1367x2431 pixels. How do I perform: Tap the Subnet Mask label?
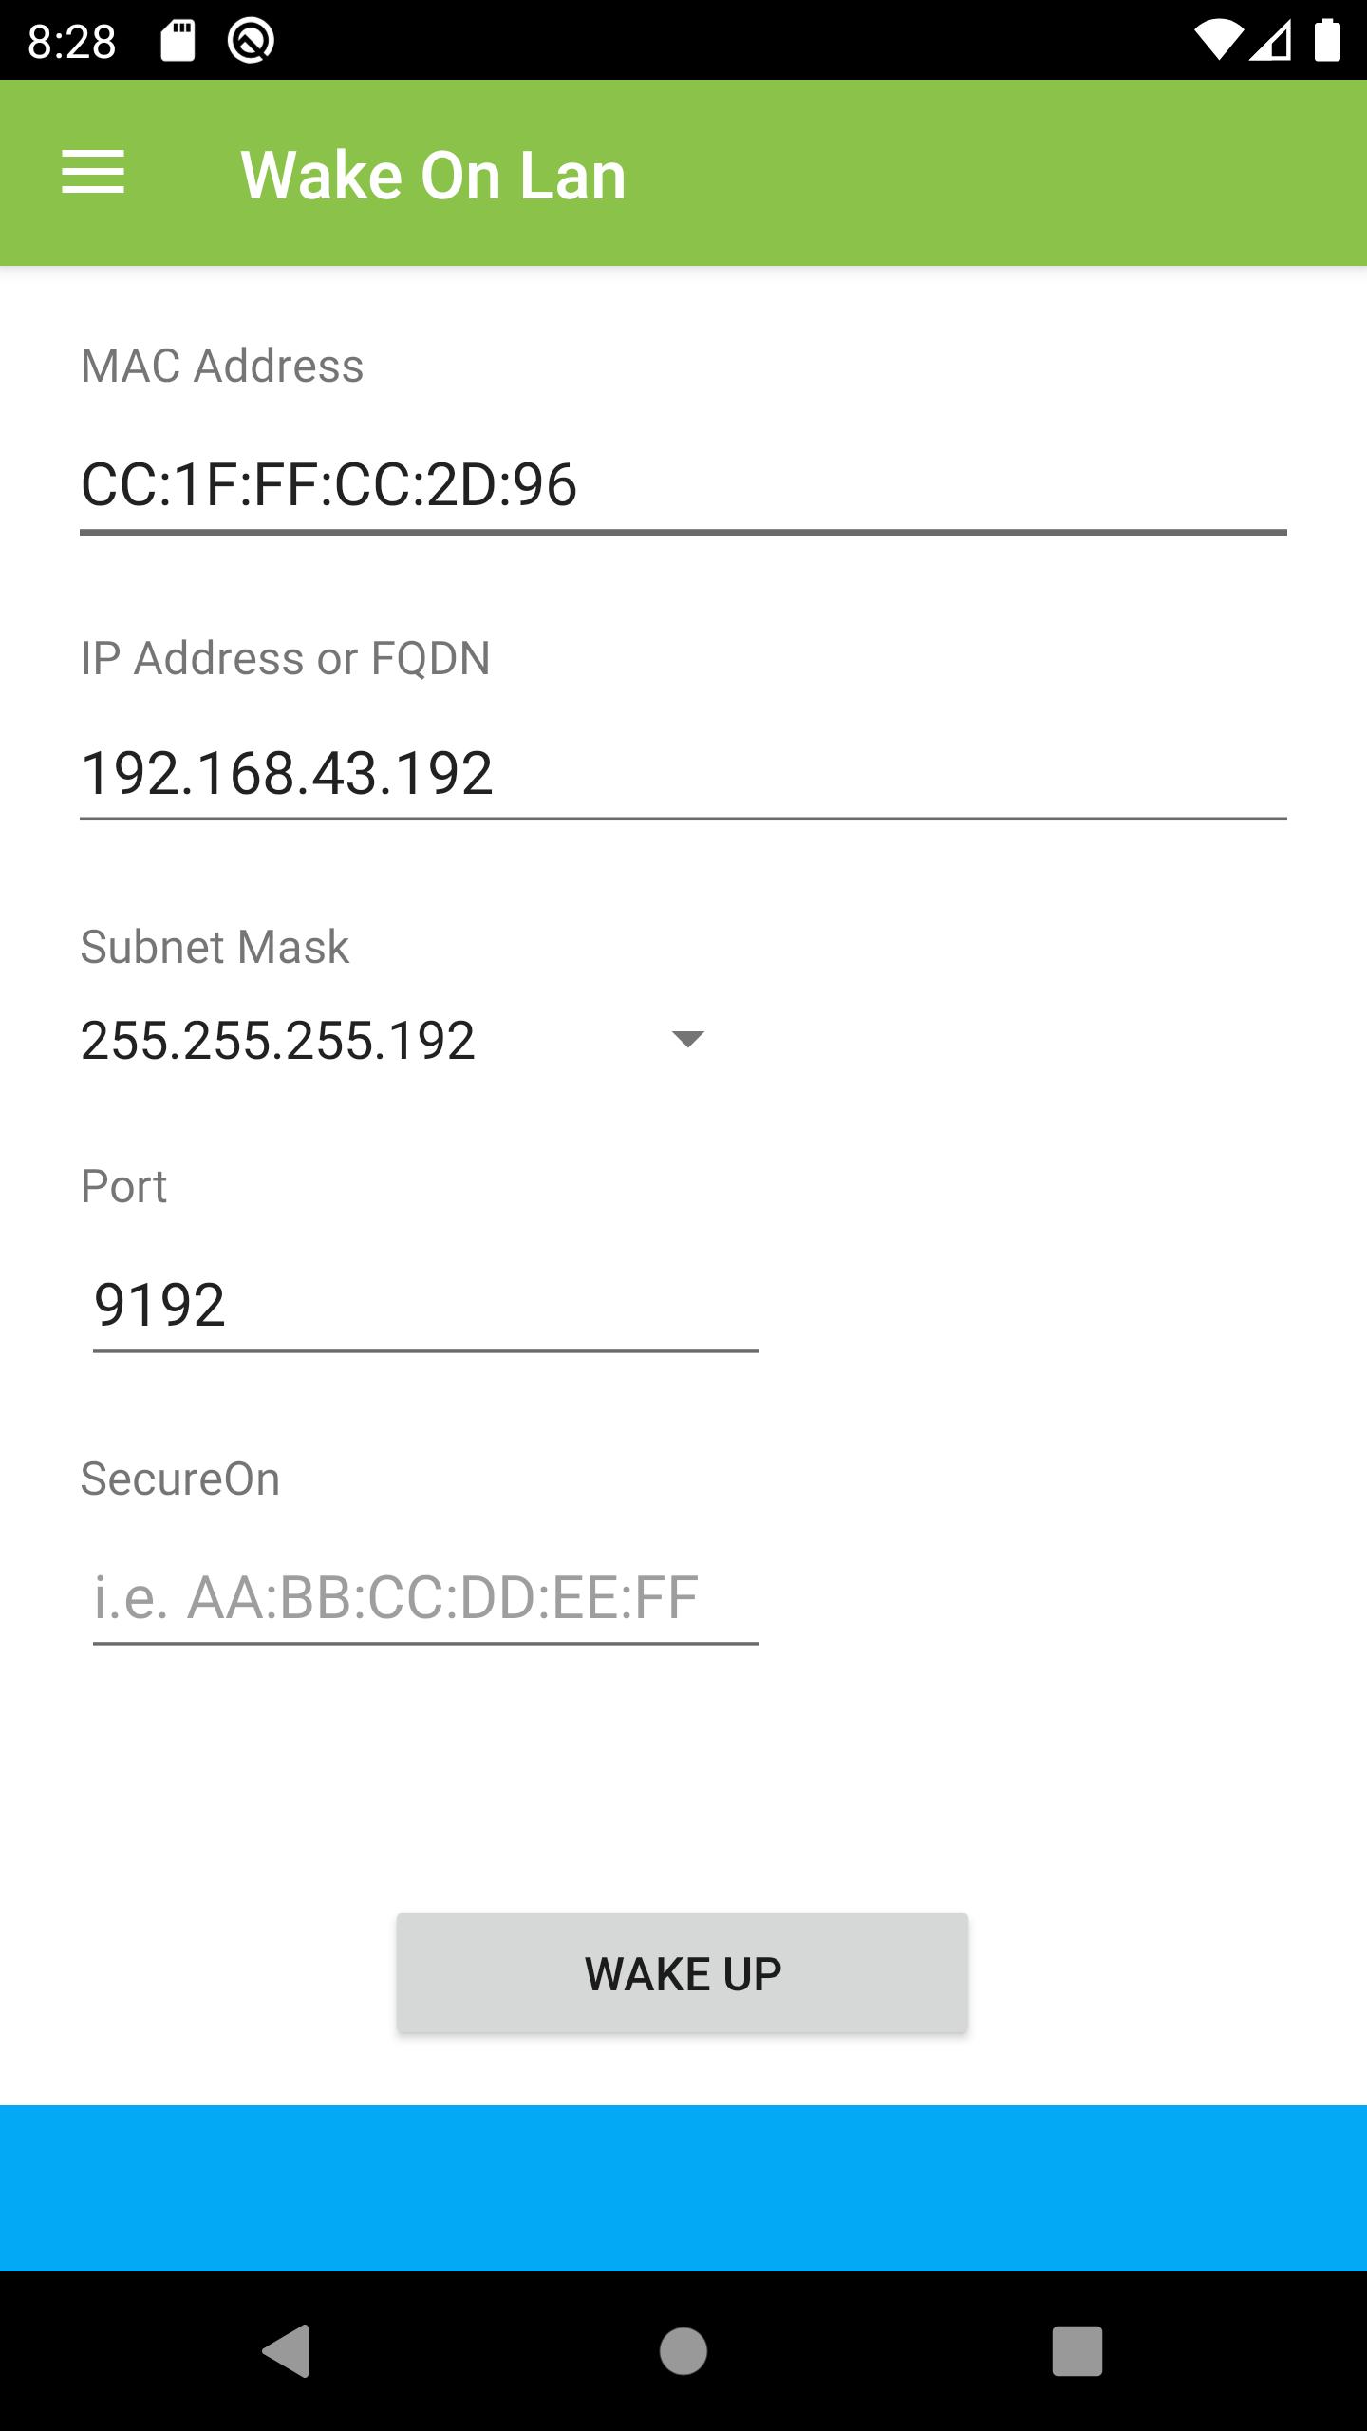pos(215,947)
